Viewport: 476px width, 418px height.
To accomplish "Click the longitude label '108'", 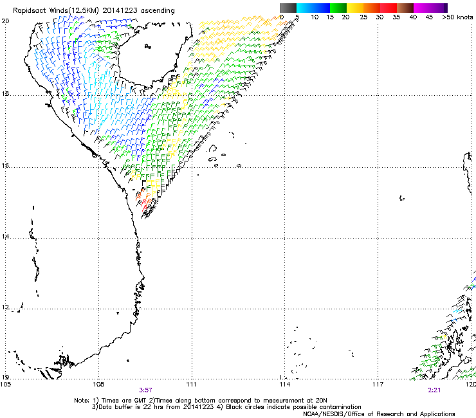I will [x=98, y=385].
